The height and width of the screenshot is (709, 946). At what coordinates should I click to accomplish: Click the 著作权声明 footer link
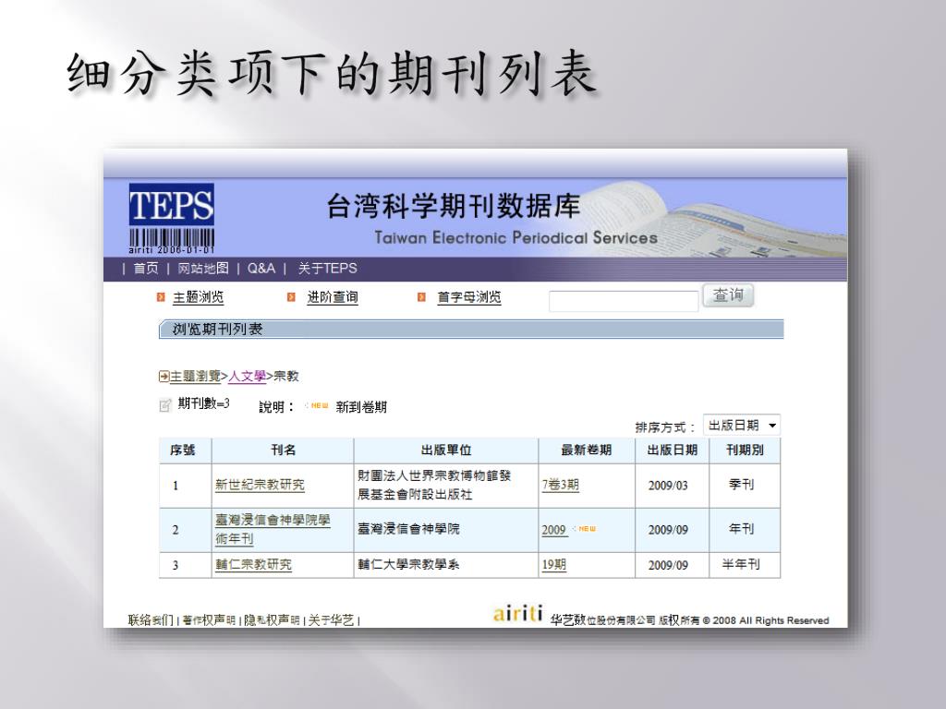(x=209, y=619)
